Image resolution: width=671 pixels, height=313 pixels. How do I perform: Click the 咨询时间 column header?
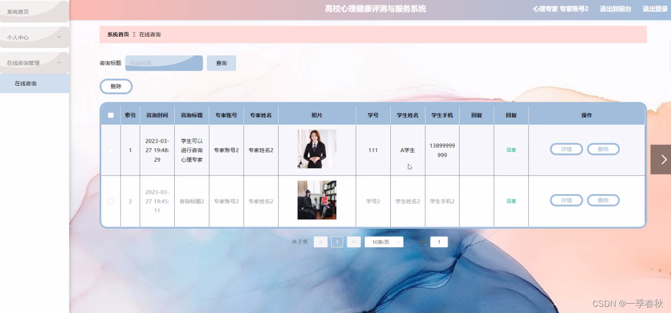coord(157,115)
